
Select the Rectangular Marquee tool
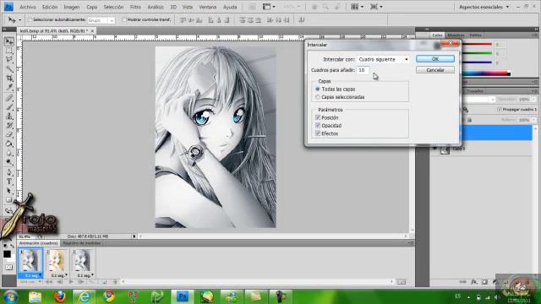pos(9,51)
